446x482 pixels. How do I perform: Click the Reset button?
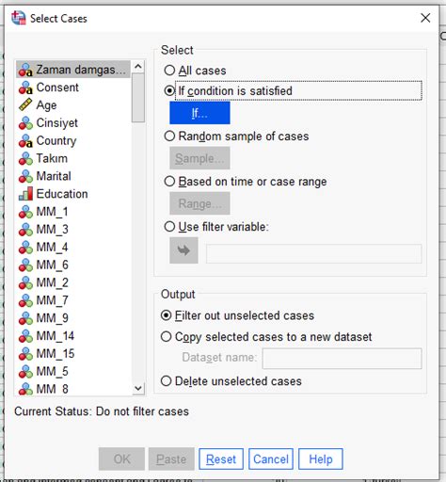pyautogui.click(x=221, y=459)
